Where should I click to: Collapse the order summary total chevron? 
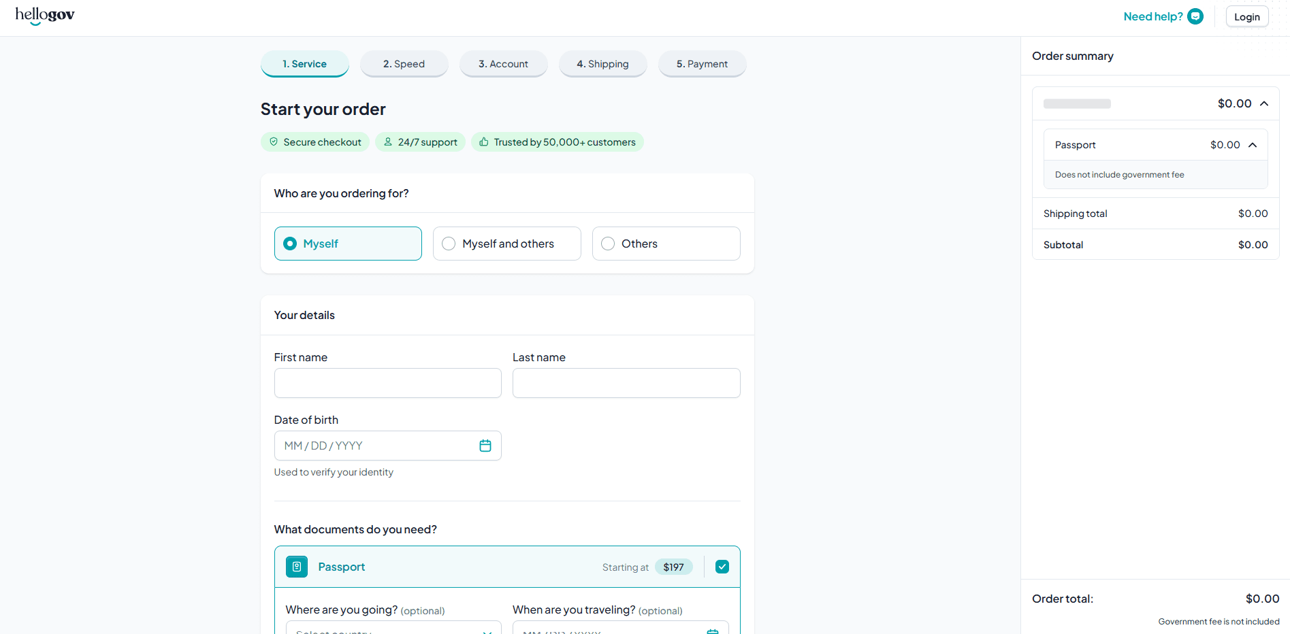[1264, 103]
